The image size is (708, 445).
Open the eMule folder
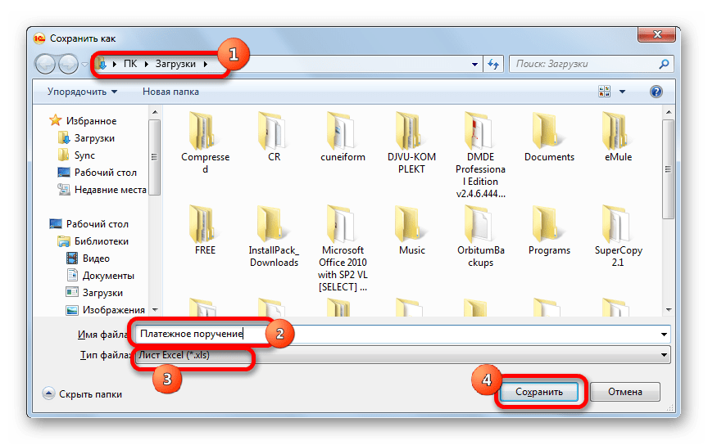click(x=618, y=137)
